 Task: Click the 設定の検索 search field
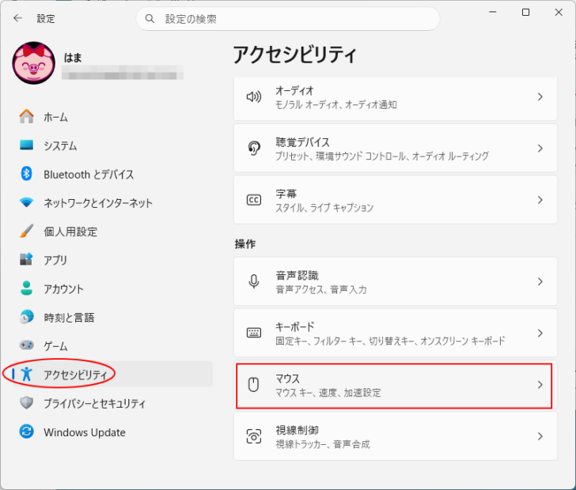click(288, 19)
